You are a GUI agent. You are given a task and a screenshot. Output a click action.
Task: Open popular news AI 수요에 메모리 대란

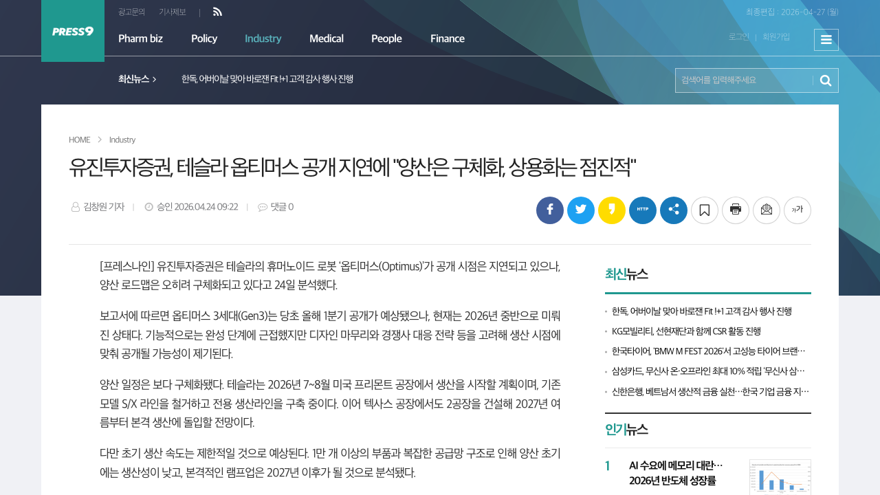click(676, 473)
